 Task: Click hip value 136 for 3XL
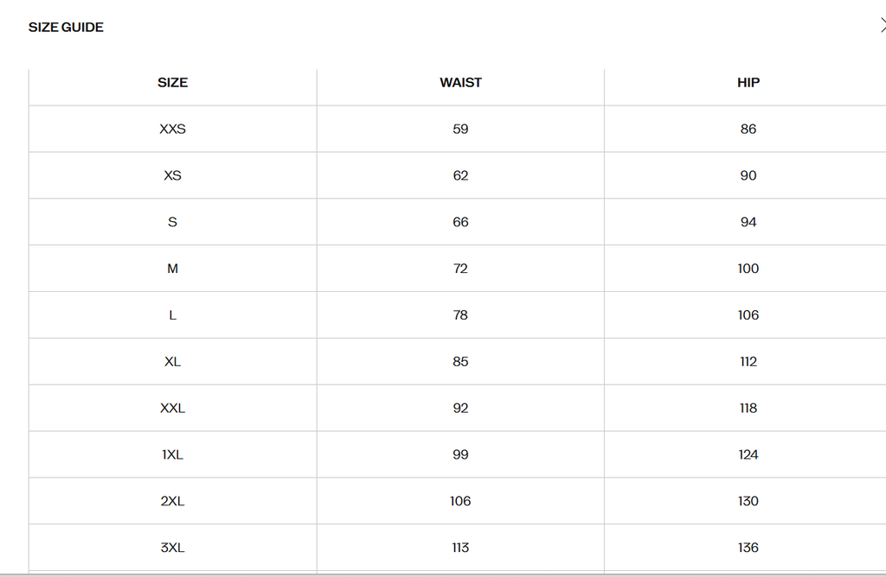point(748,548)
